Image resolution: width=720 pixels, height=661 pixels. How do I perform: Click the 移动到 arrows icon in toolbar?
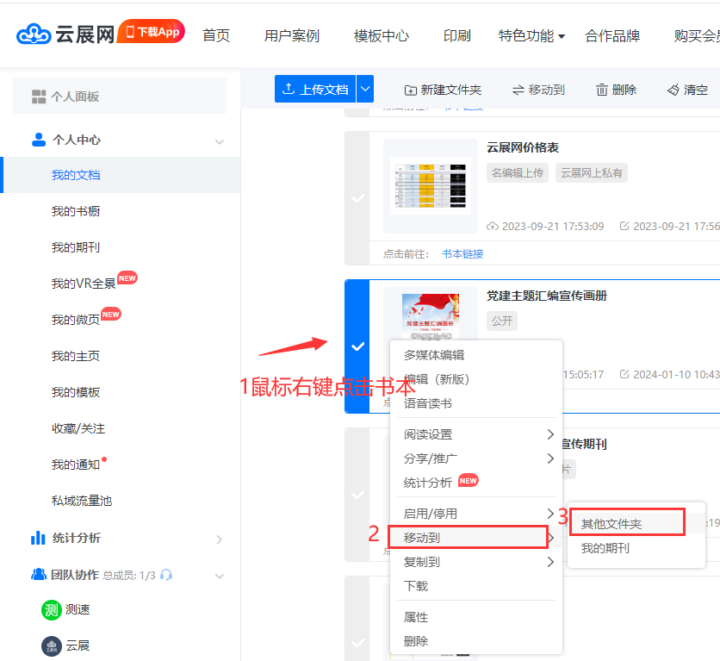[518, 90]
